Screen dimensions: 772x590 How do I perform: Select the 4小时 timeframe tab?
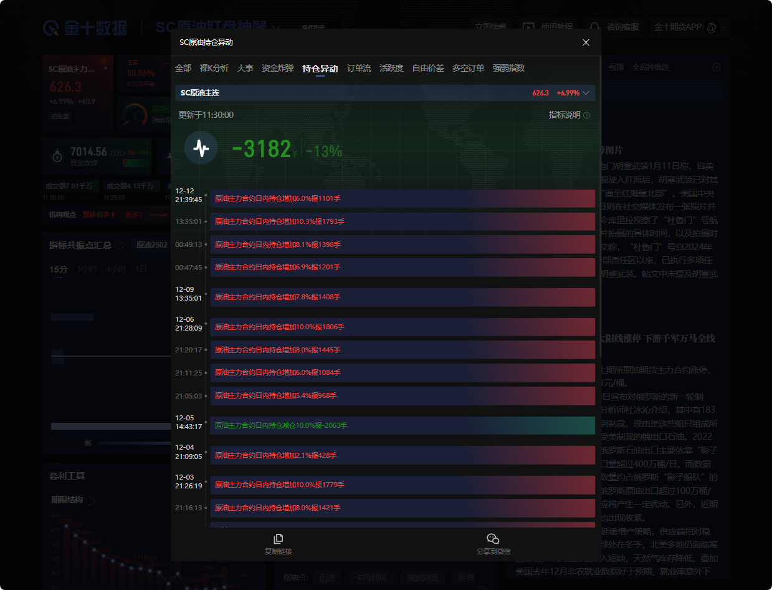coord(115,269)
